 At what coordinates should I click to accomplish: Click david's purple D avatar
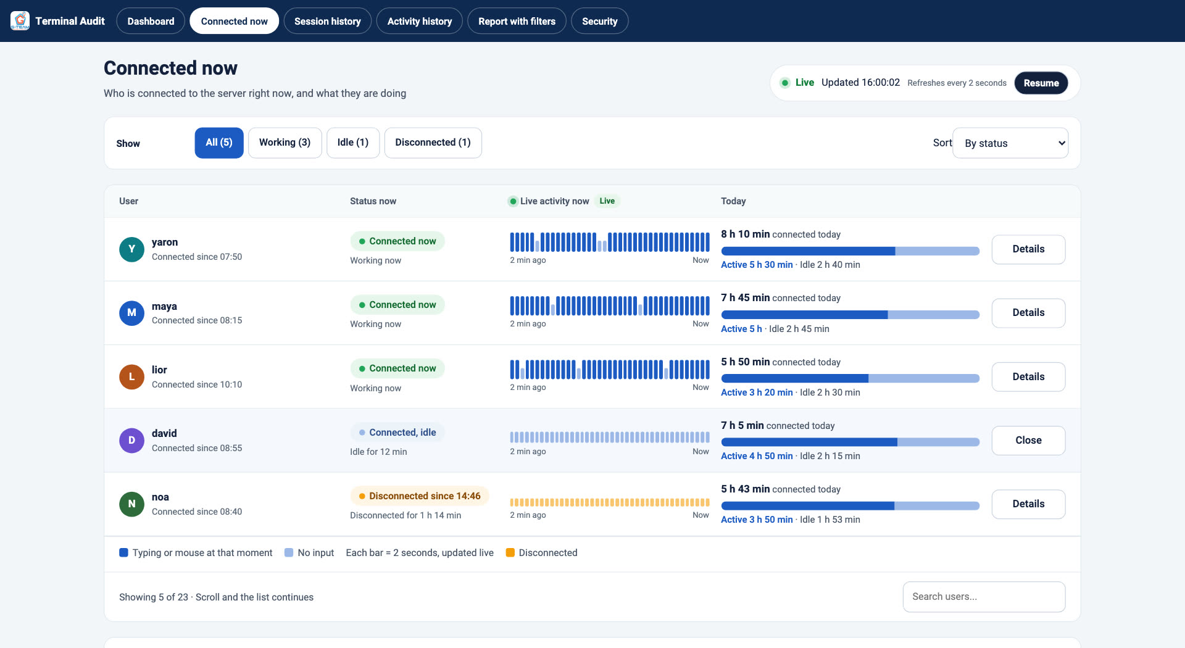coord(131,441)
